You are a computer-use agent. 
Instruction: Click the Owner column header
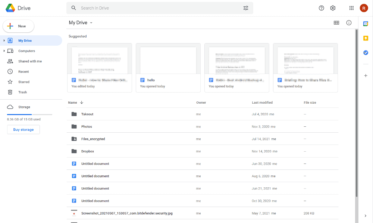coord(201,102)
